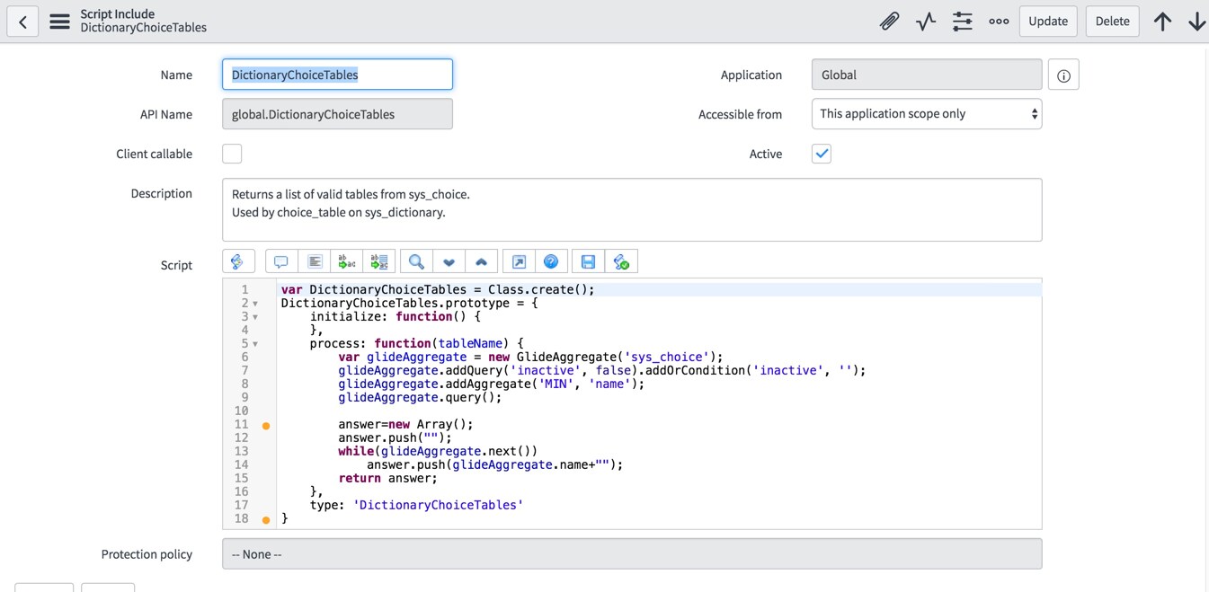
Task: Open the hamburger context menu
Action: click(x=59, y=21)
